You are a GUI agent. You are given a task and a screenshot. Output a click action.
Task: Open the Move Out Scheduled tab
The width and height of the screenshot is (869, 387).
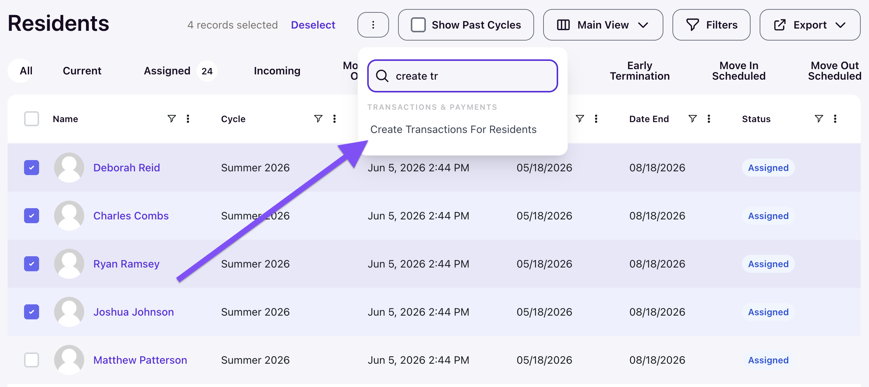(834, 71)
